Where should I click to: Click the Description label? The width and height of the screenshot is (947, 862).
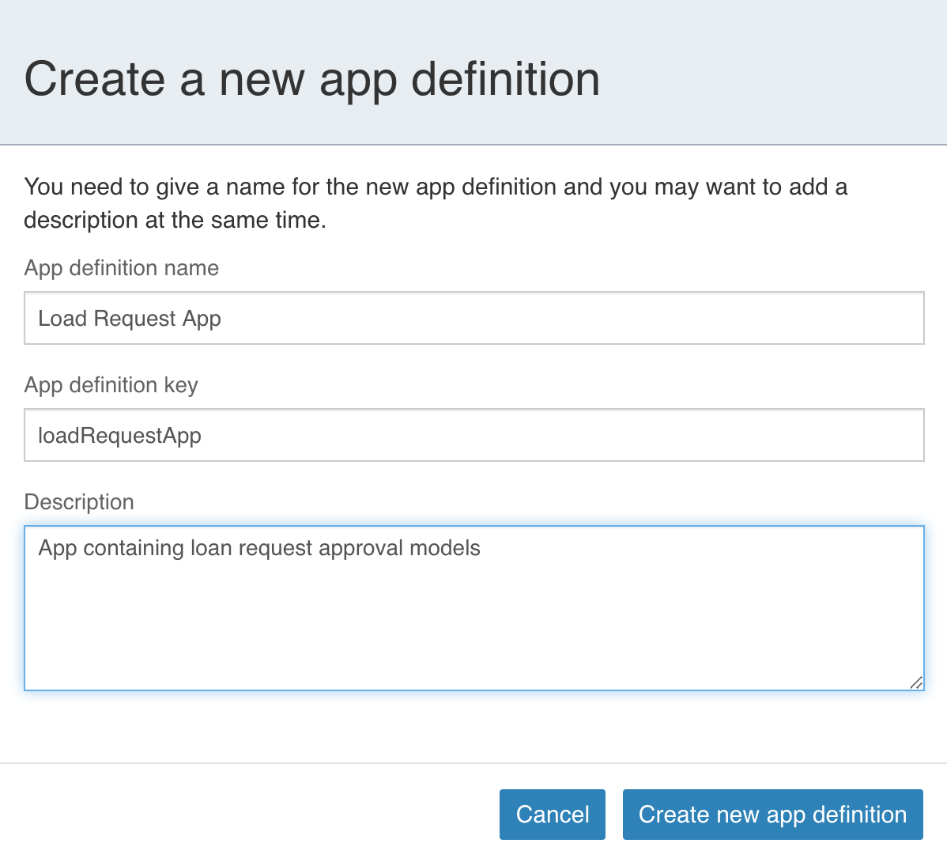click(x=79, y=501)
